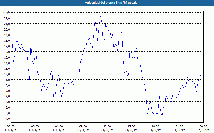
Task: Click the highest wind speed peak above 22
Action: click(x=101, y=16)
